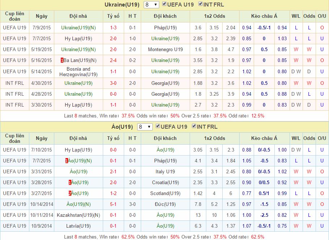Open the Scotland(U19) team link
Viewport: 329px width, 240px height.
point(165,193)
